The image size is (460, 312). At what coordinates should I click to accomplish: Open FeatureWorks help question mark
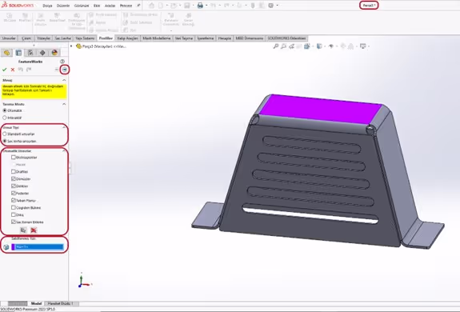pos(62,62)
